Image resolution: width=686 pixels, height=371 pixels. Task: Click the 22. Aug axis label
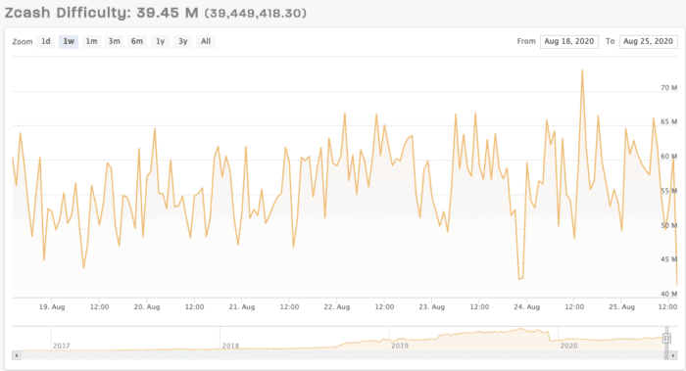pos(337,307)
